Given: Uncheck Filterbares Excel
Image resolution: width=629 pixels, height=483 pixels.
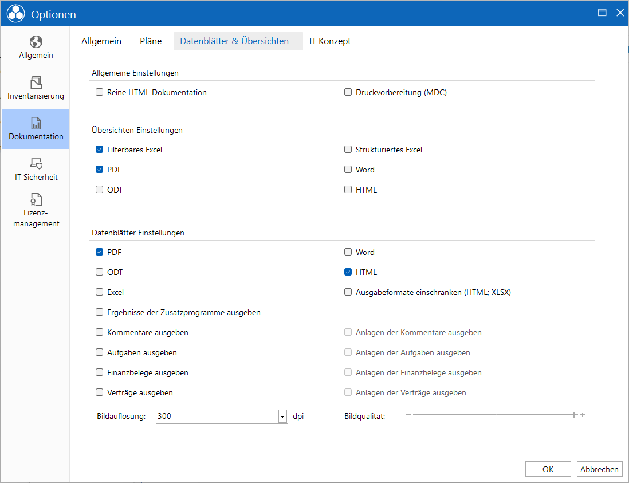Looking at the screenshot, I should click(100, 150).
